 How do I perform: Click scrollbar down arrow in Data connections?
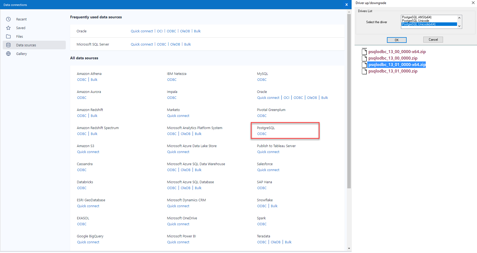(x=349, y=248)
